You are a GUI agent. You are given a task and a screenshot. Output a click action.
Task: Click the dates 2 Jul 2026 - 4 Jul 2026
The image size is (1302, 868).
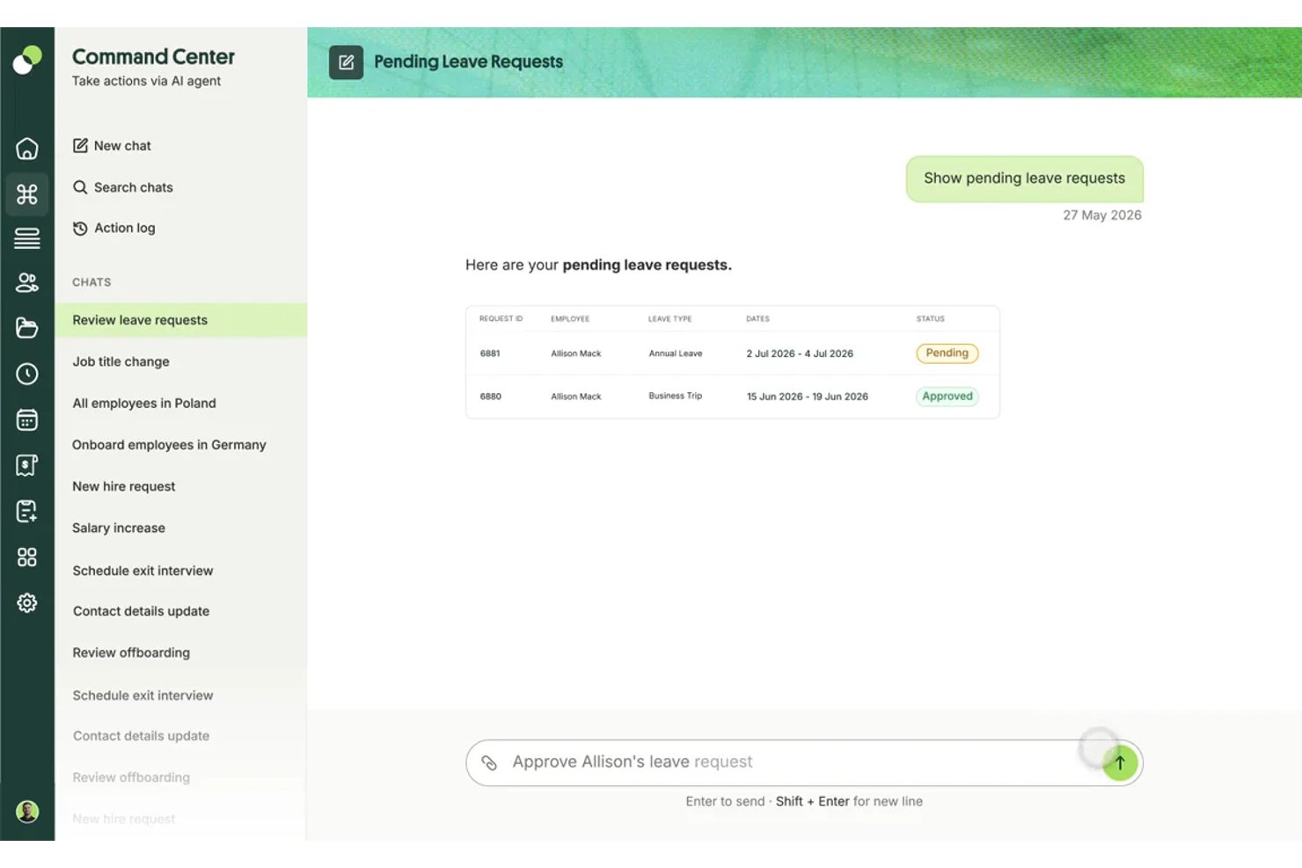coord(800,354)
